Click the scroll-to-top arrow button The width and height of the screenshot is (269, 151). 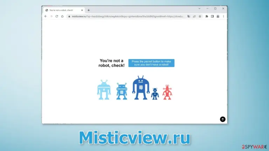(223, 119)
